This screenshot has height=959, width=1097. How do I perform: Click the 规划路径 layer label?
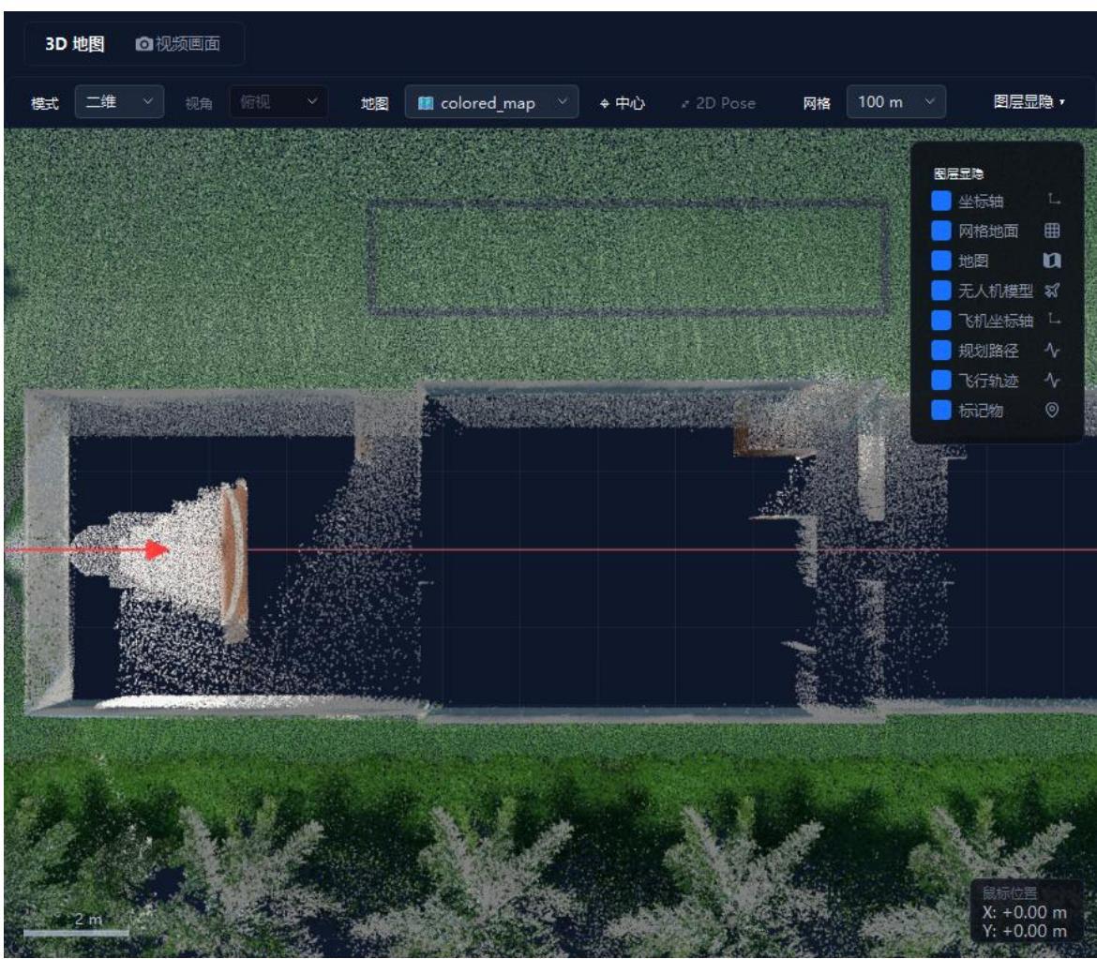tap(988, 351)
